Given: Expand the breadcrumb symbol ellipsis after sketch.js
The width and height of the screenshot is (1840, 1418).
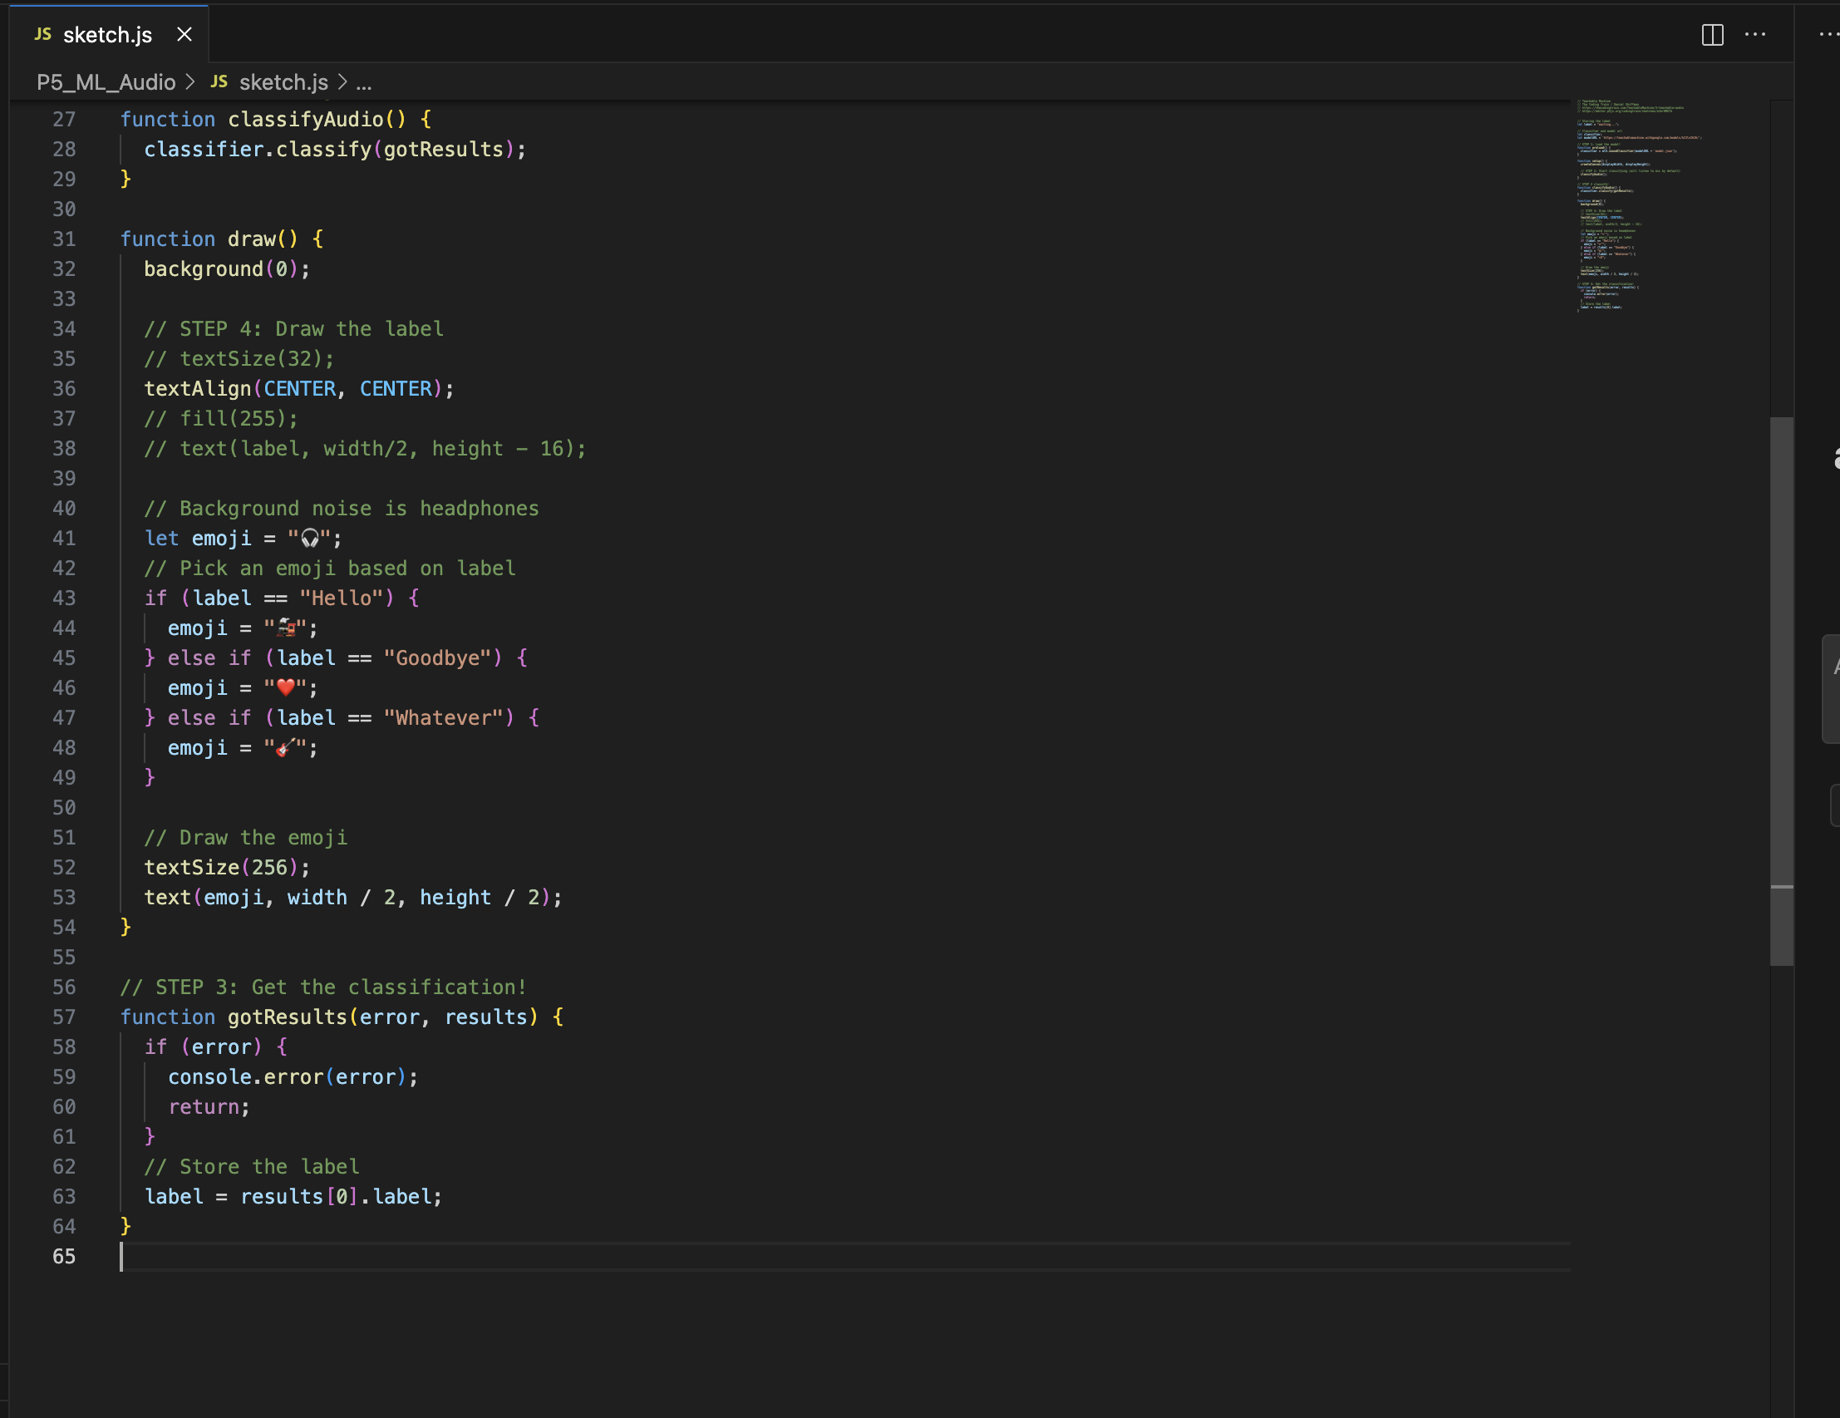Looking at the screenshot, I should [364, 83].
